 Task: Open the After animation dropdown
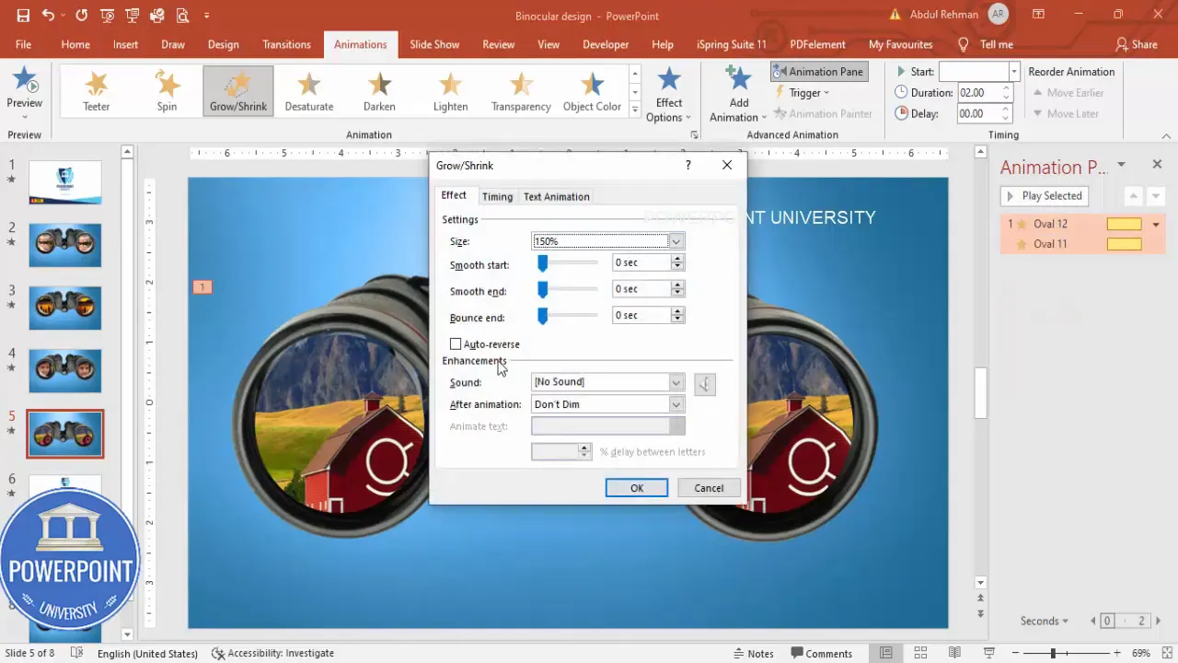pos(676,404)
